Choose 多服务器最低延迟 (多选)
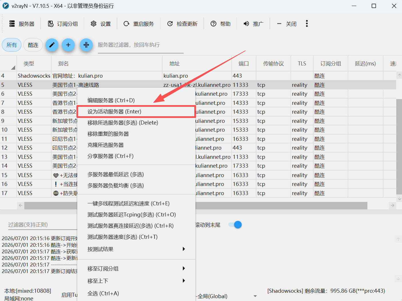Viewport: 402px width, 301px height. [136, 174]
